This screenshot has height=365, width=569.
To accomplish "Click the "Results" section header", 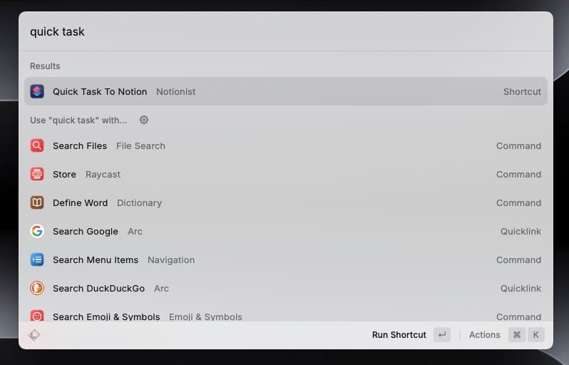I will click(x=45, y=66).
